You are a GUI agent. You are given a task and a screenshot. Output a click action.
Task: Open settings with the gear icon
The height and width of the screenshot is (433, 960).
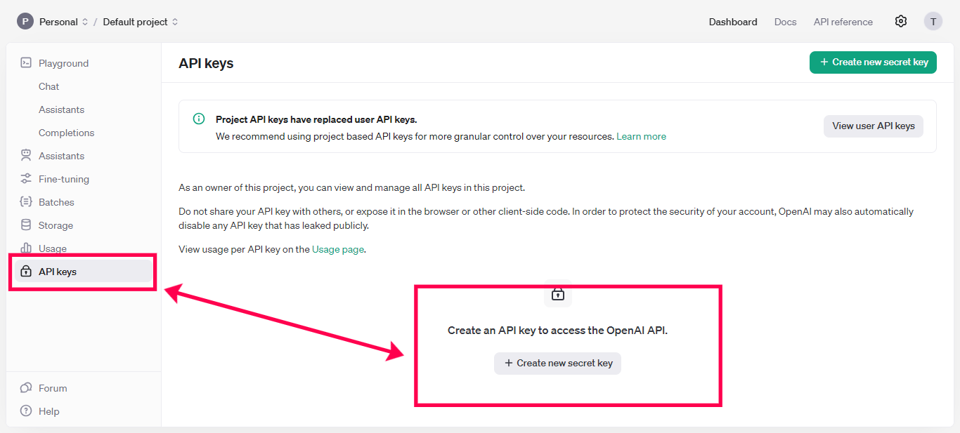[x=901, y=22]
